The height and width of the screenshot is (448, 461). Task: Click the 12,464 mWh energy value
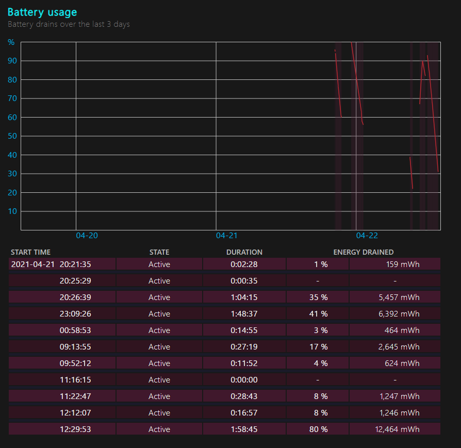[x=397, y=429]
